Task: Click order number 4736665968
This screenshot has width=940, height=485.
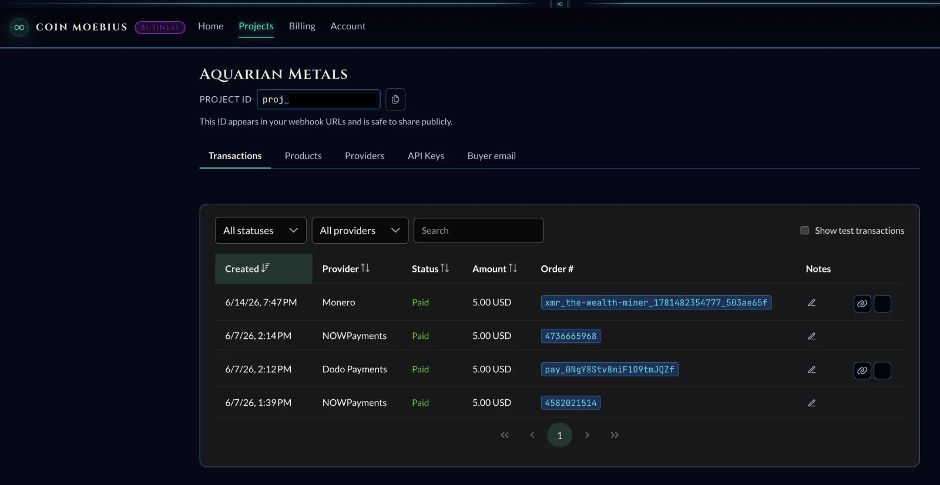Action: [x=570, y=336]
